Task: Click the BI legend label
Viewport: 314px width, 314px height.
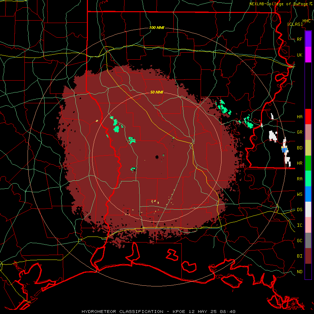Action: coord(300,256)
